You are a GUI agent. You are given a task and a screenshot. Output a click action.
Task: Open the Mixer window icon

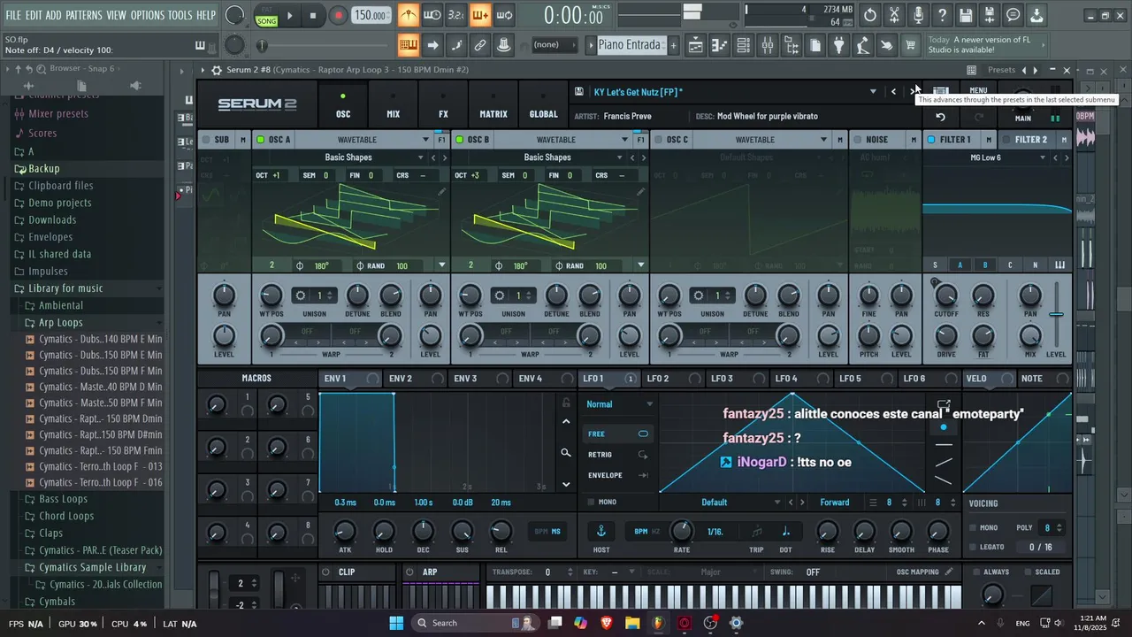point(768,45)
